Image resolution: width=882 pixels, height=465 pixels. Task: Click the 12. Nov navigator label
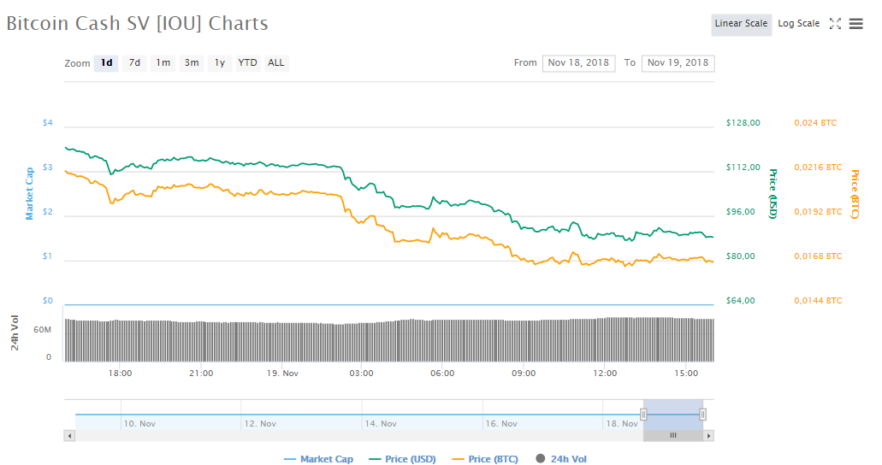click(260, 424)
